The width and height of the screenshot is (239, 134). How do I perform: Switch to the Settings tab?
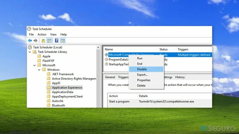(168, 77)
